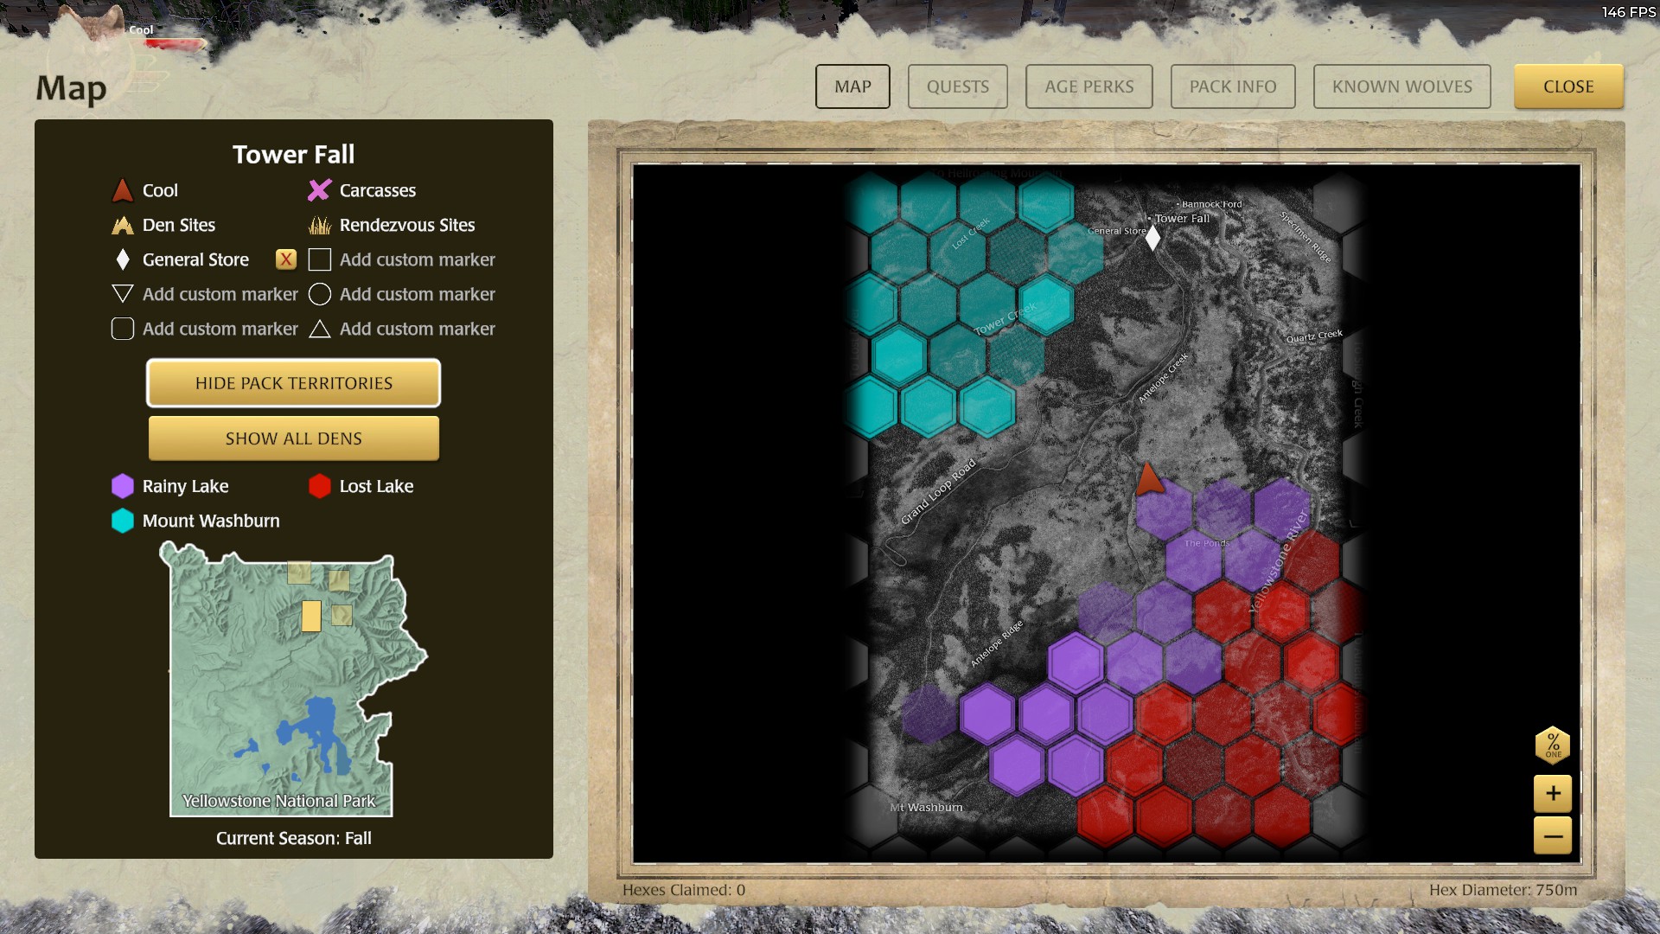Screen dimensions: 1660x934
Task: Add custom marker with circle icon
Action: point(320,294)
